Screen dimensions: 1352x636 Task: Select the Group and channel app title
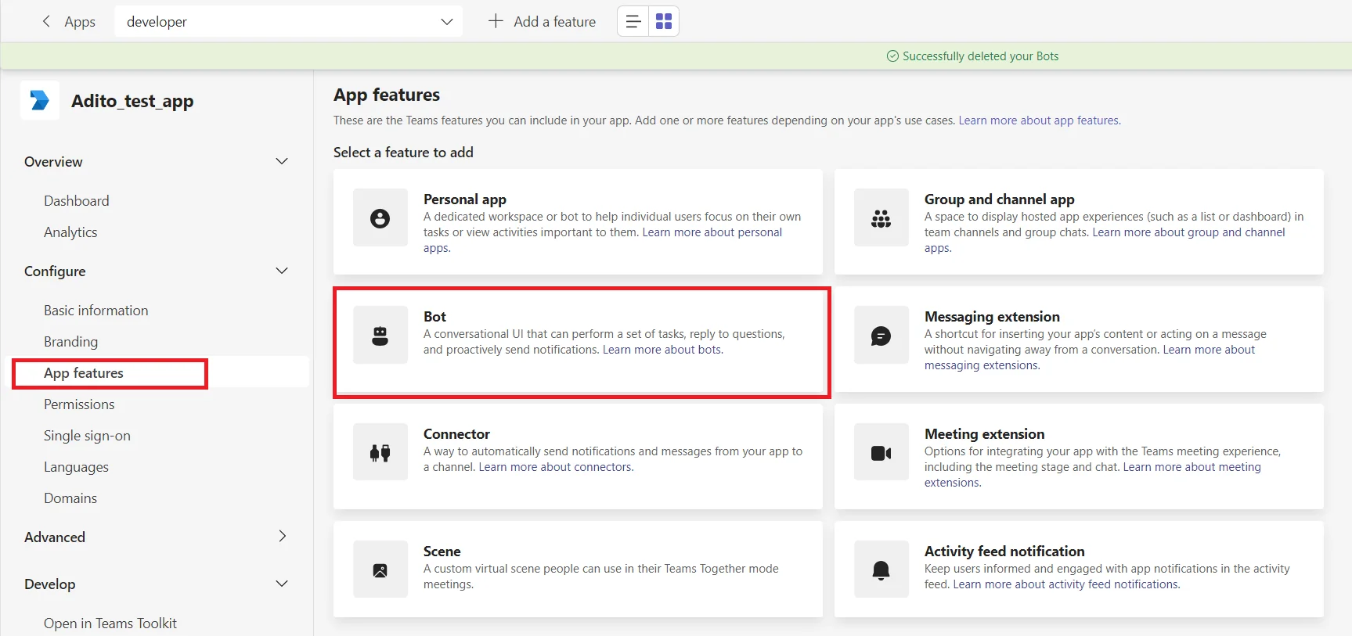1000,199
